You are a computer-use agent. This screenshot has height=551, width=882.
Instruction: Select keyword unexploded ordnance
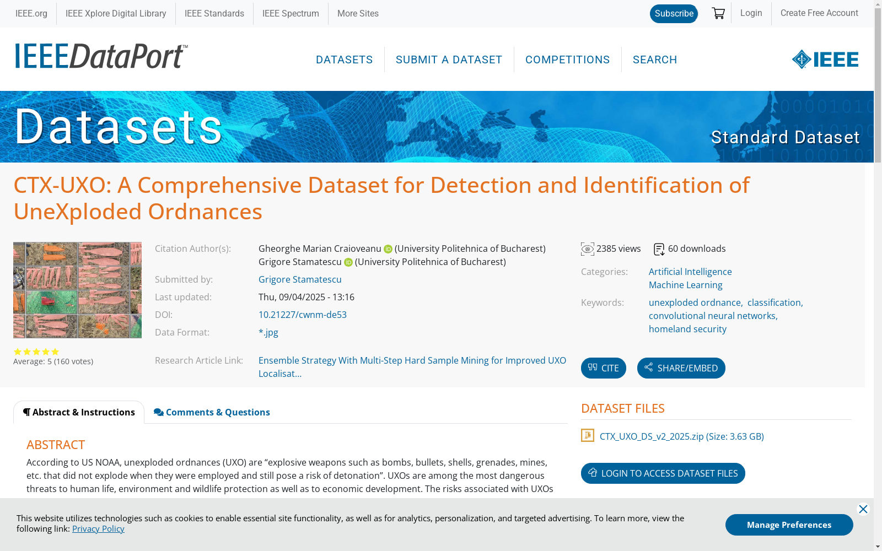(x=695, y=302)
